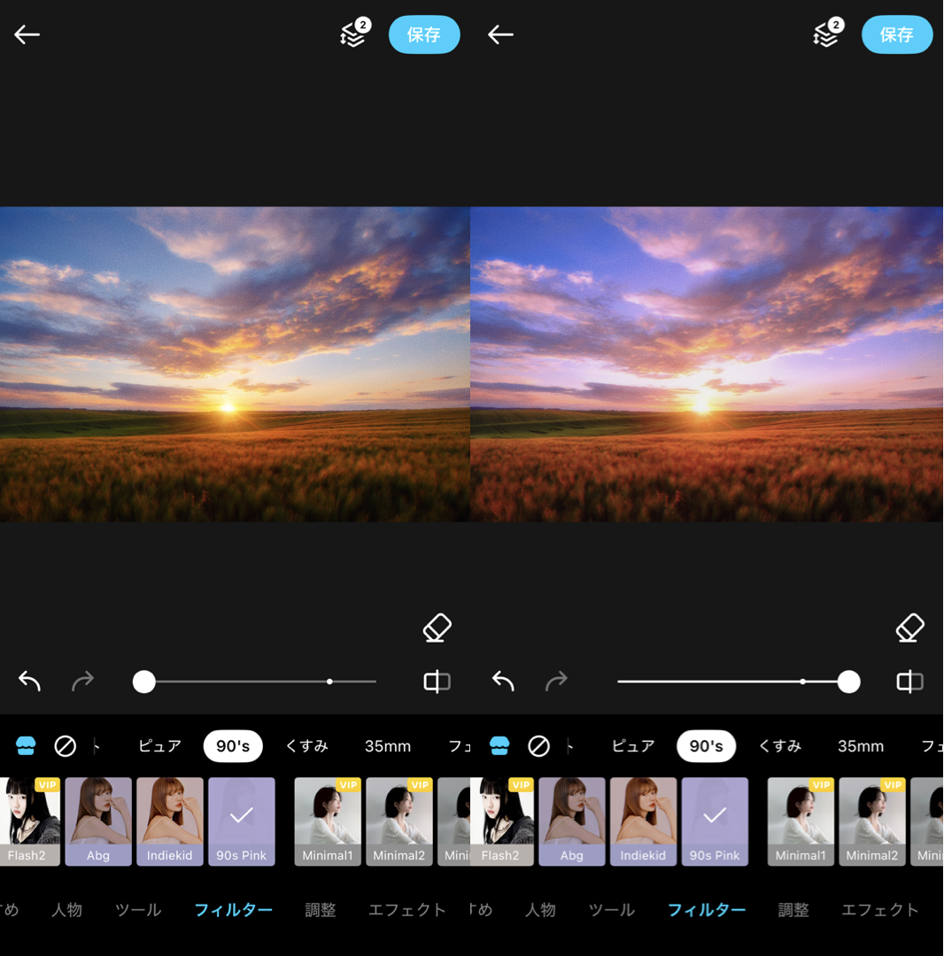
Task: Select the eraser tool on the left screen
Action: point(437,628)
